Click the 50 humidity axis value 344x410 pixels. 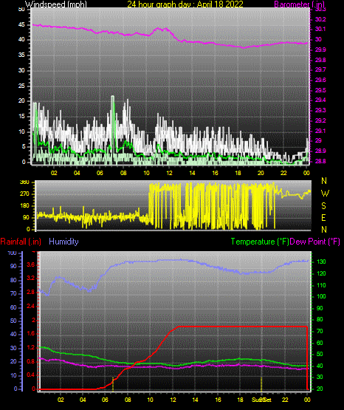click(13, 321)
